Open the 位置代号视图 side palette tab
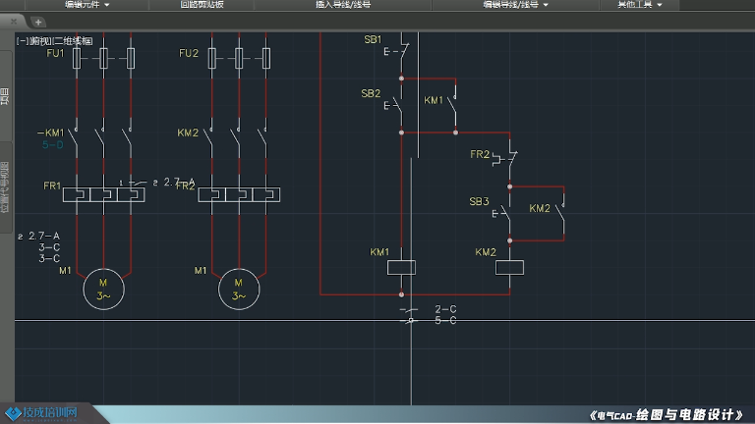Screen dimensions: 755x424 [5, 187]
